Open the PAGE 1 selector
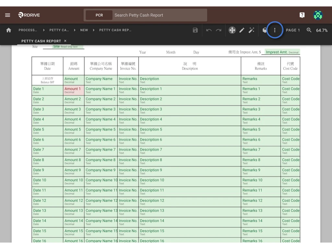The image size is (332, 249). pos(293,30)
